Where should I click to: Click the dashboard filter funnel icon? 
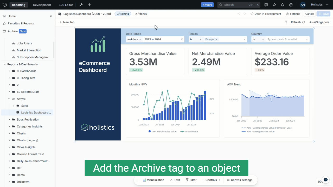[286, 22]
